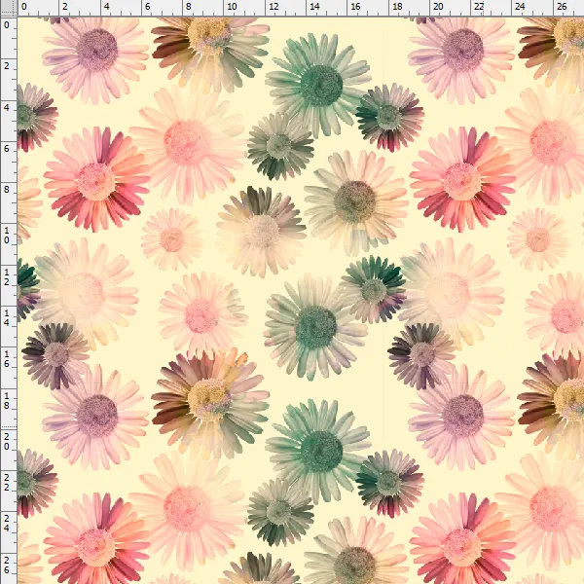Click the 2 label on the vertical ruler
The image size is (584, 584).
click(x=7, y=66)
